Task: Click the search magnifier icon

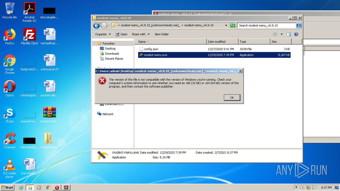Action: pyautogui.click(x=299, y=25)
